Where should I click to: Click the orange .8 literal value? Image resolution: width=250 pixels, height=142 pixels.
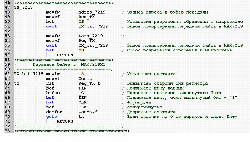coord(81,74)
